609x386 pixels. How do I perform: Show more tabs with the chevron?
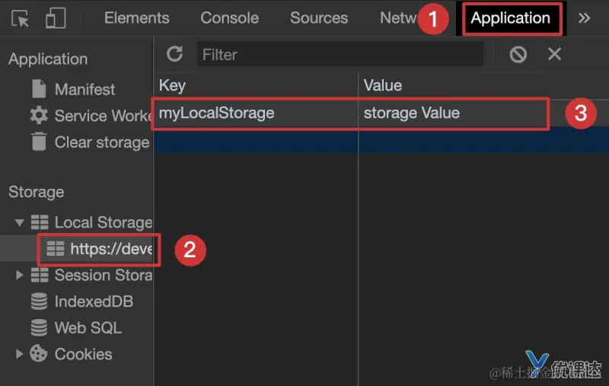click(x=585, y=18)
